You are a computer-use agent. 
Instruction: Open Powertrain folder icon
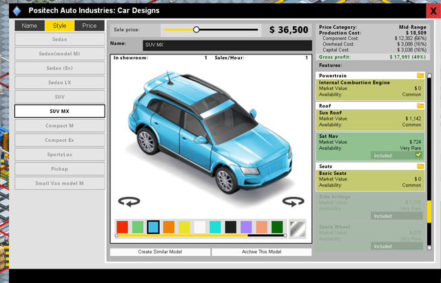[x=420, y=75]
